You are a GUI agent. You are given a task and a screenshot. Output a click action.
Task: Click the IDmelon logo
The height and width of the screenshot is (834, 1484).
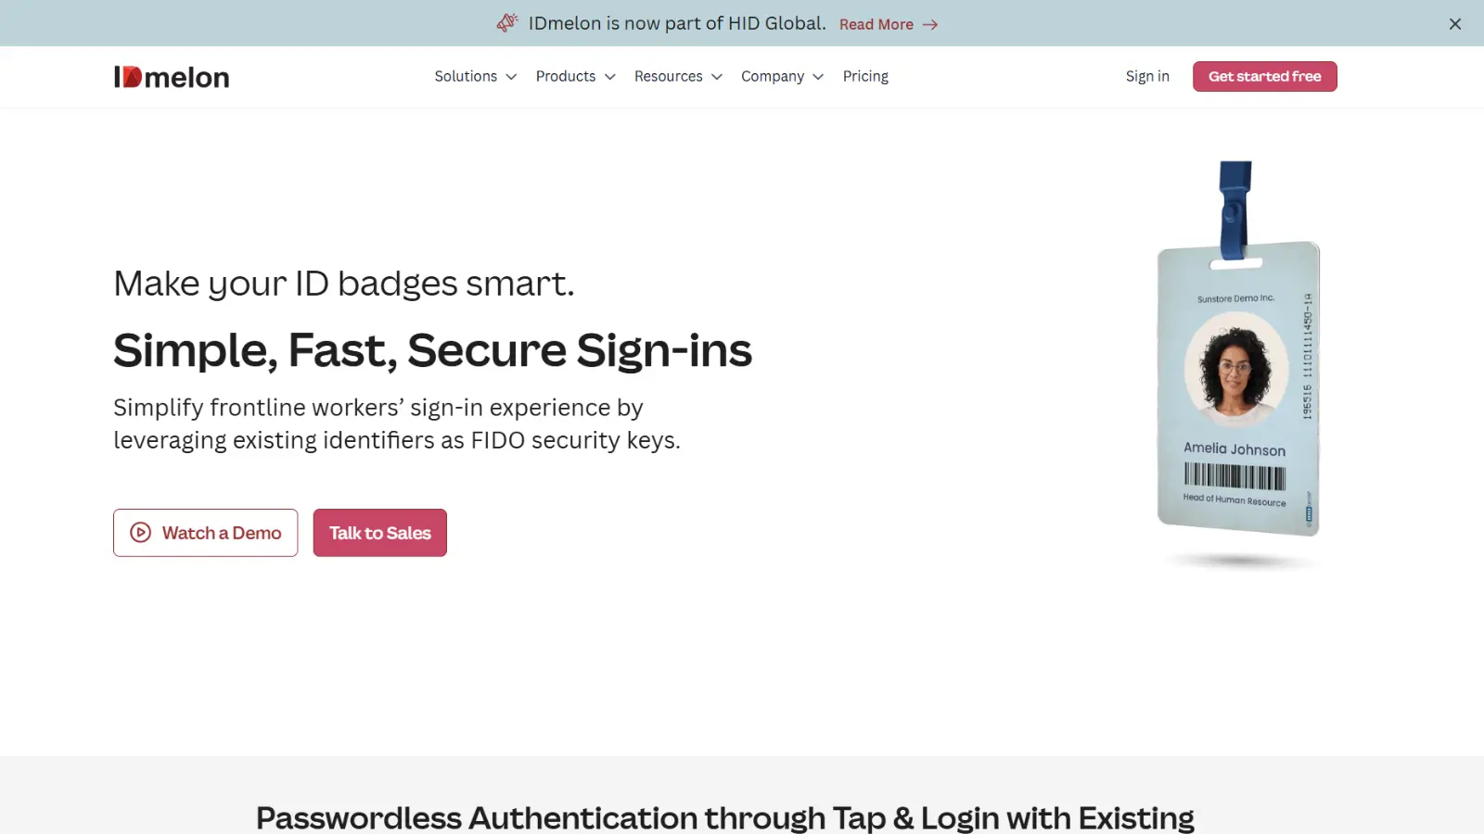(x=171, y=76)
